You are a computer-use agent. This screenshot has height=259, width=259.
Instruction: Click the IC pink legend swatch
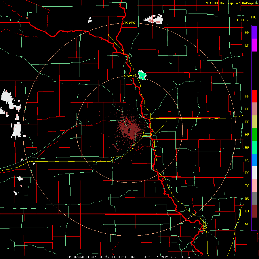pyautogui.click(x=254, y=186)
